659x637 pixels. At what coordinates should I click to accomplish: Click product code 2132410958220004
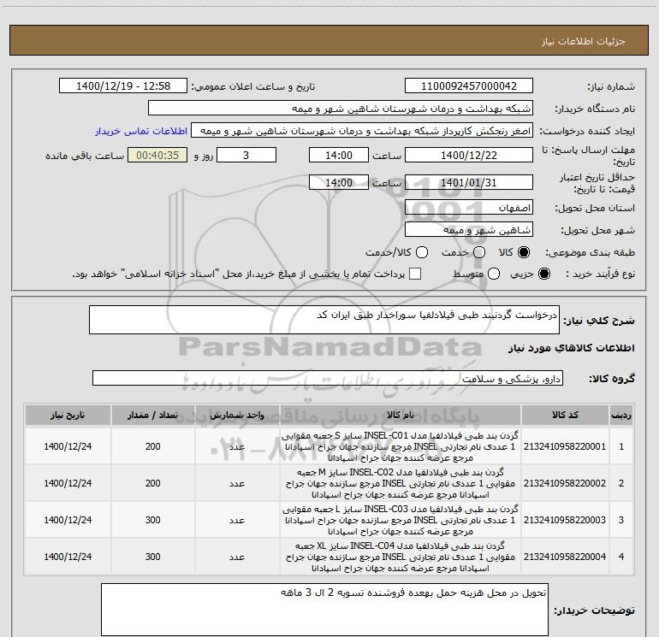[x=565, y=557]
